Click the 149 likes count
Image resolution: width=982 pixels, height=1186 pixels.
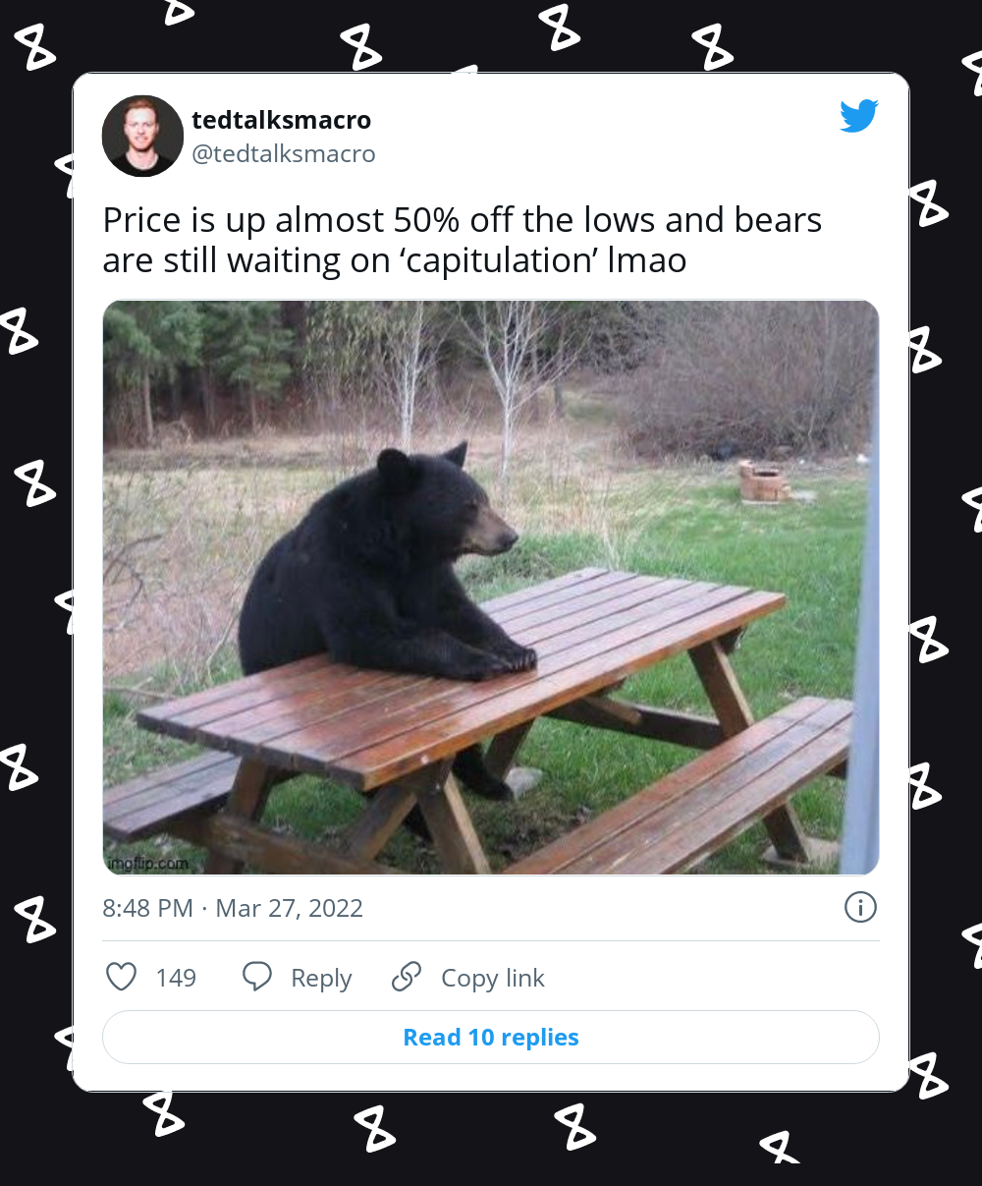(x=176, y=978)
